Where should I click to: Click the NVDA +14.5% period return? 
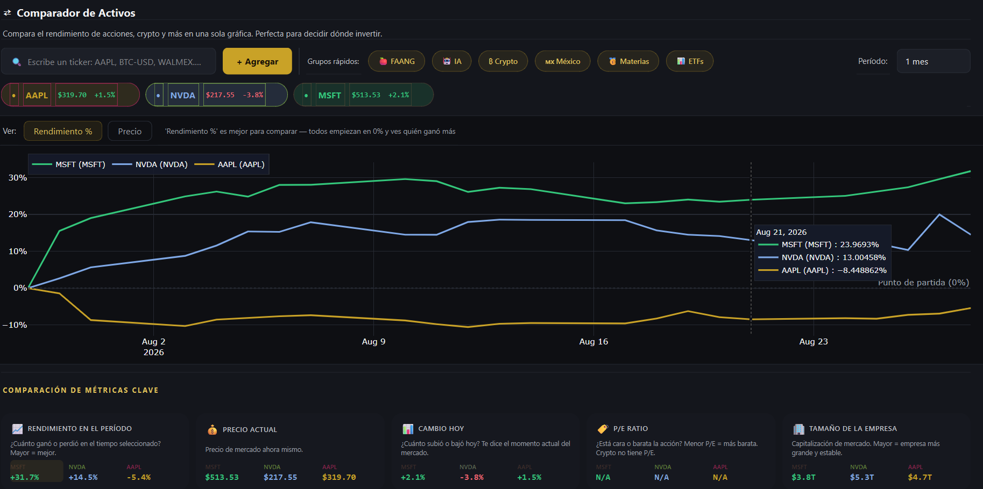click(83, 477)
